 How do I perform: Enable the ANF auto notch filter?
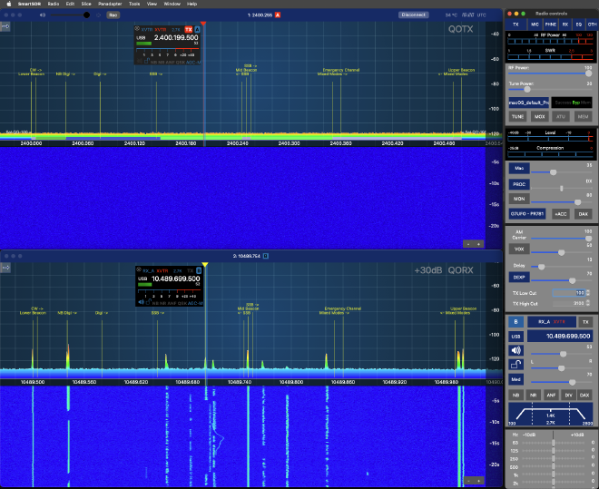click(550, 396)
